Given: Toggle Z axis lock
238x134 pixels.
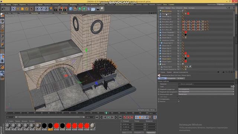Looking at the screenshot, I should 46,9.
